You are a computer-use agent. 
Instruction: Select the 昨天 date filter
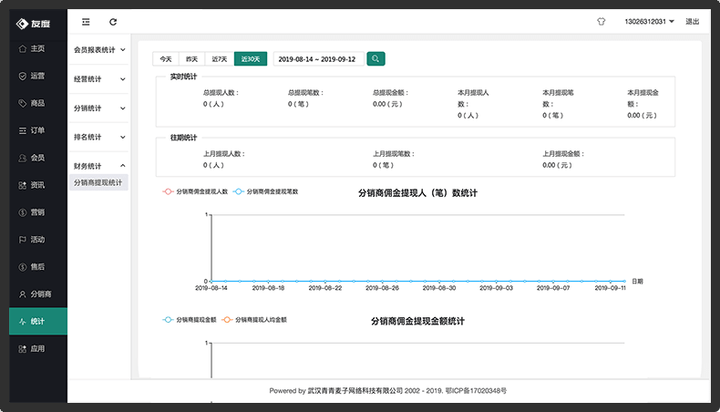(192, 58)
